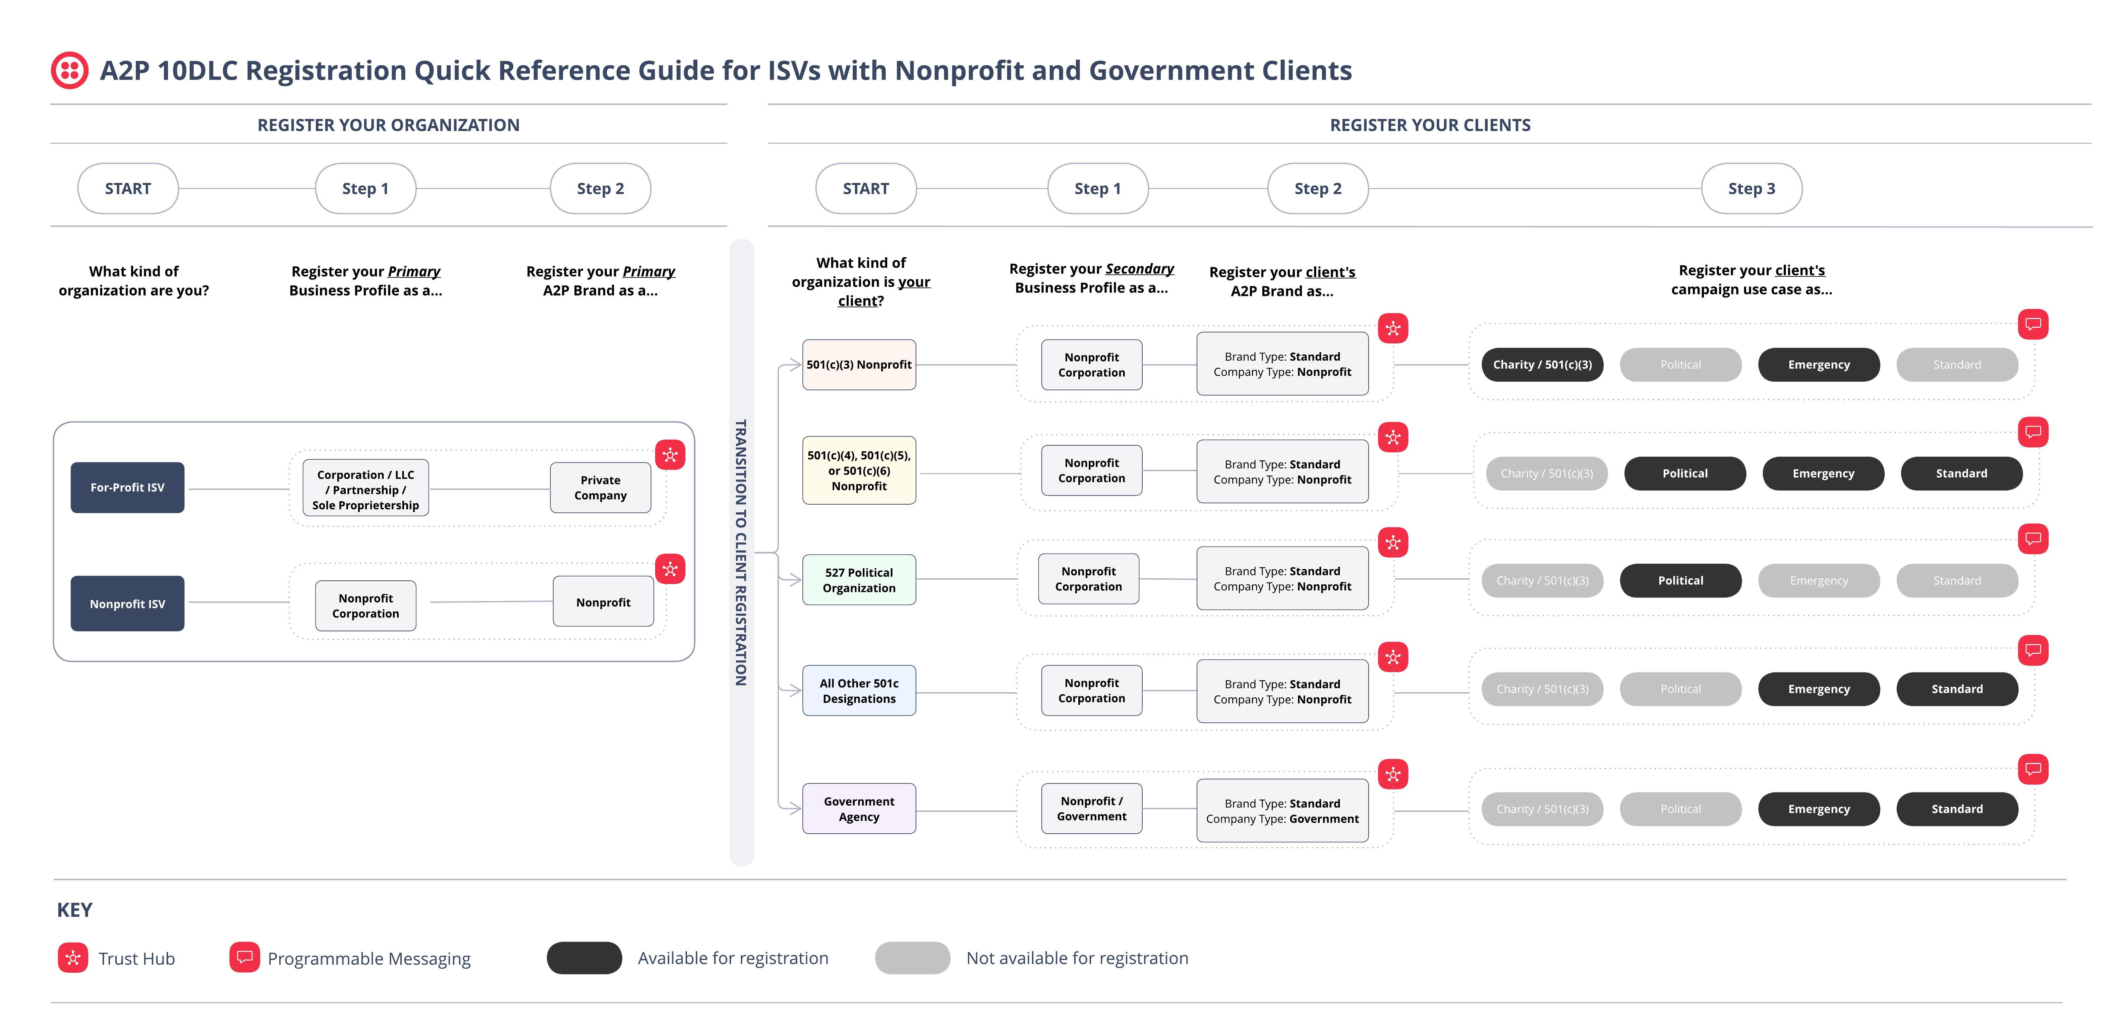Click the Trust Hub icon in the Key

[x=73, y=957]
